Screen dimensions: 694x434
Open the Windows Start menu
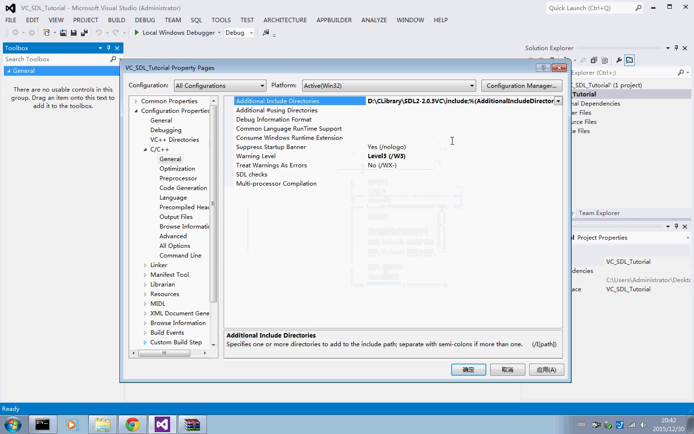13,425
